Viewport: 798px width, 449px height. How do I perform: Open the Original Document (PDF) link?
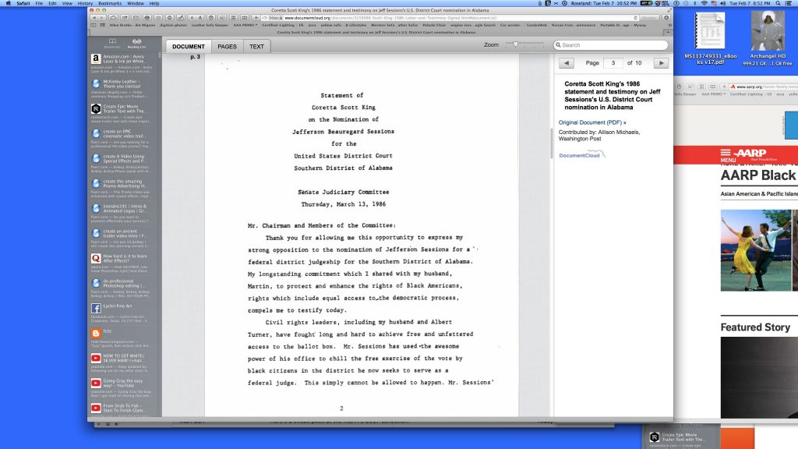point(591,122)
